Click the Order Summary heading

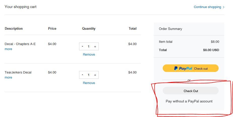tap(170, 29)
